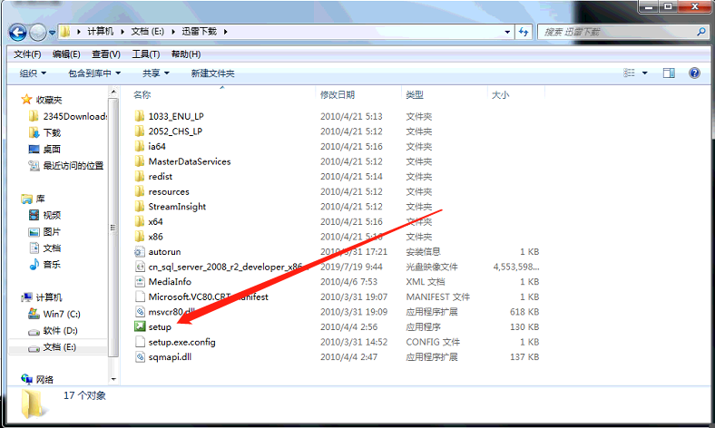Viewport: 715px width, 428px height.
Task: Expand the 包含到库中 dropdown
Action: pyautogui.click(x=94, y=73)
